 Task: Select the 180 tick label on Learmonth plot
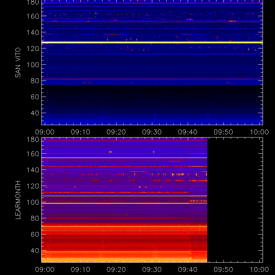coord(33,140)
